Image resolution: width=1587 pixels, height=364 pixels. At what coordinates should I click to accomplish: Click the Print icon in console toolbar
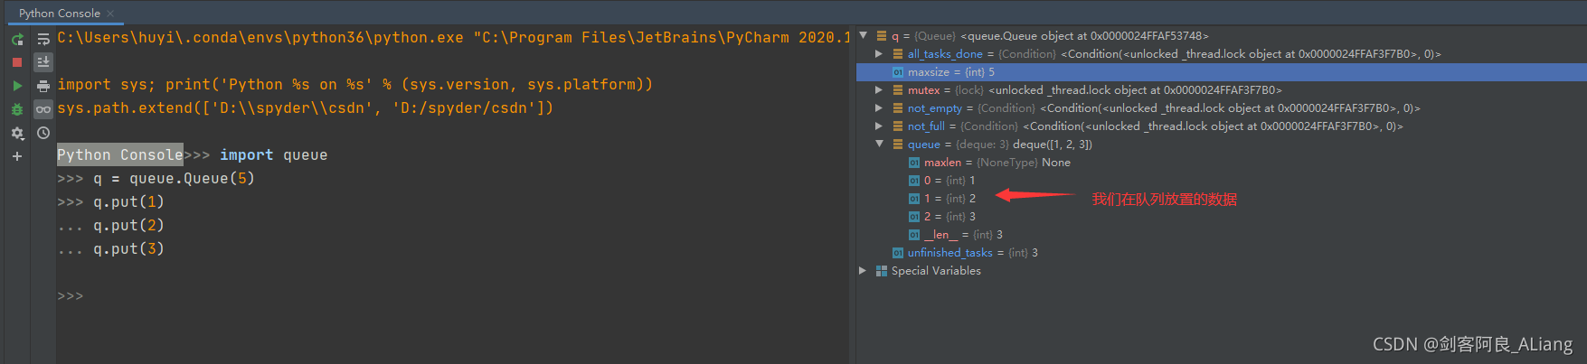tap(43, 86)
